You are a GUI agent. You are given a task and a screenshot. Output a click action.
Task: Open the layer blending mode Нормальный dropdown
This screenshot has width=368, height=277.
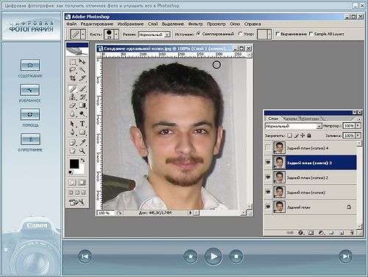(293, 126)
